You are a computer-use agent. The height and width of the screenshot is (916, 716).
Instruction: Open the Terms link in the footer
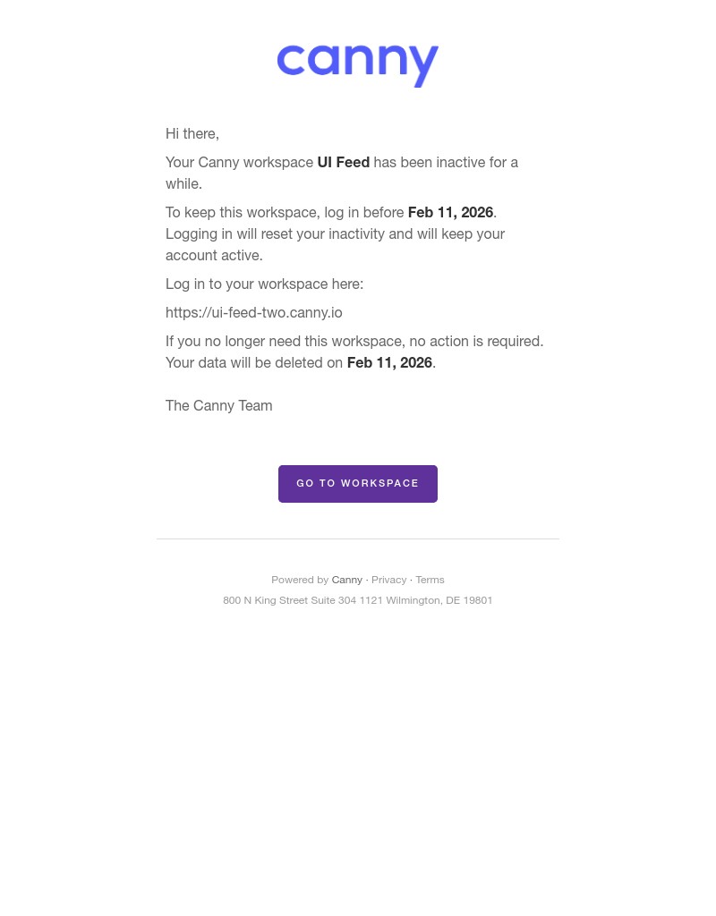430,580
